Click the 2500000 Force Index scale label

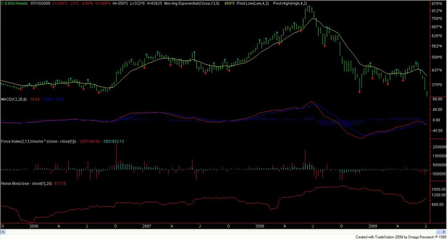point(437,147)
